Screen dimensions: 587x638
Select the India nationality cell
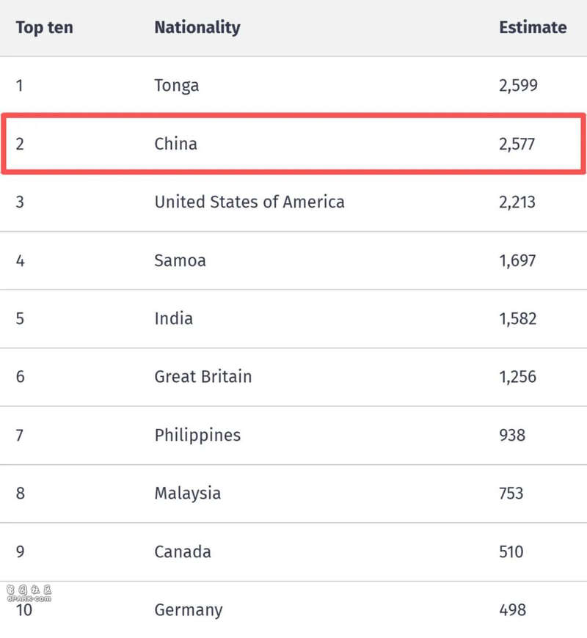coord(173,318)
